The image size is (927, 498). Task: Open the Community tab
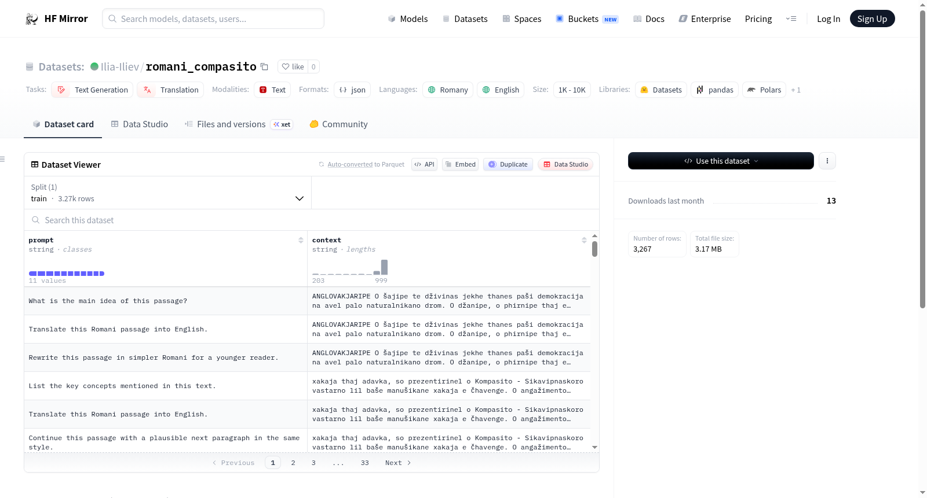[338, 124]
